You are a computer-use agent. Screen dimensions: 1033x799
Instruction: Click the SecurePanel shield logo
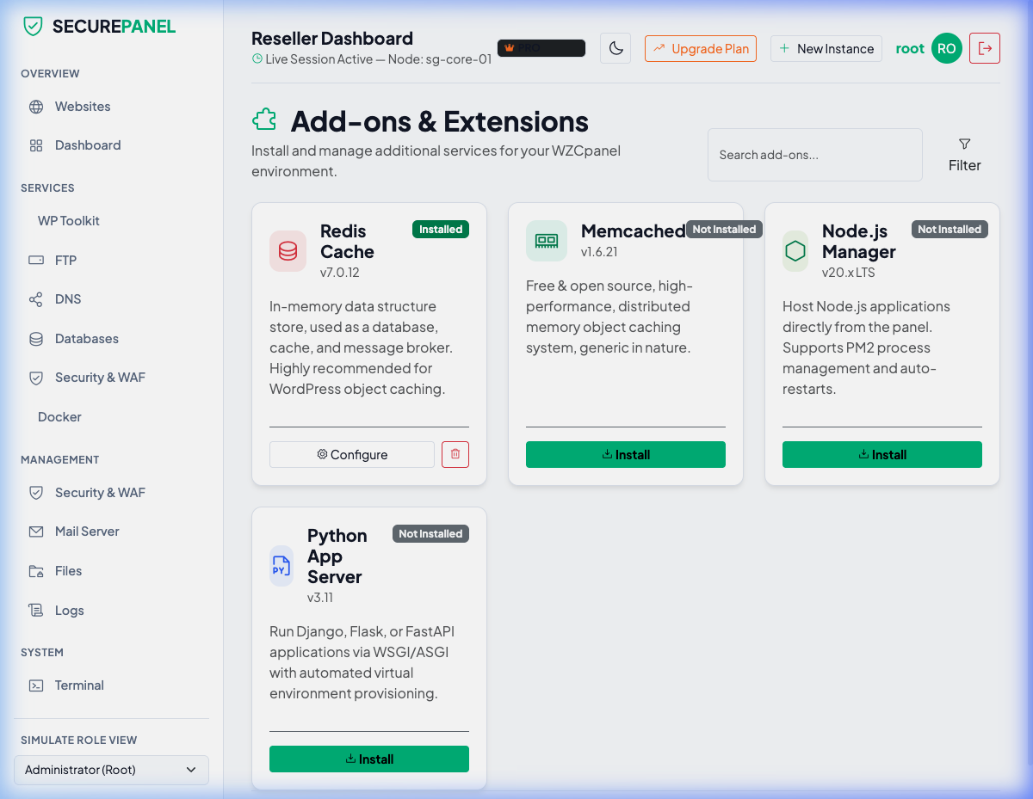33,26
